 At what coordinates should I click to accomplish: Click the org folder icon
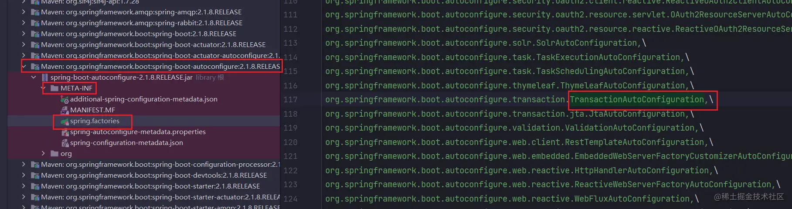tap(54, 154)
